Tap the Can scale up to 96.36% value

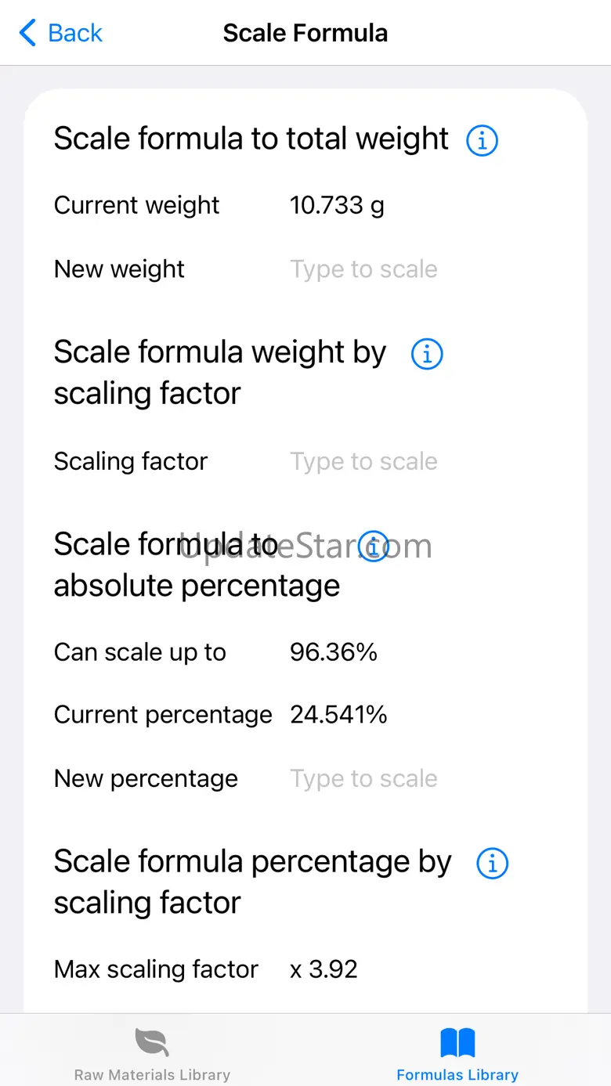(x=334, y=652)
